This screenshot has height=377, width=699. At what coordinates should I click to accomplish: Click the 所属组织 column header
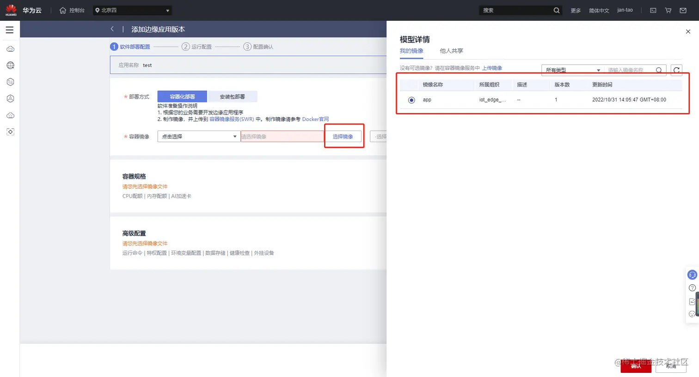[x=489, y=85]
